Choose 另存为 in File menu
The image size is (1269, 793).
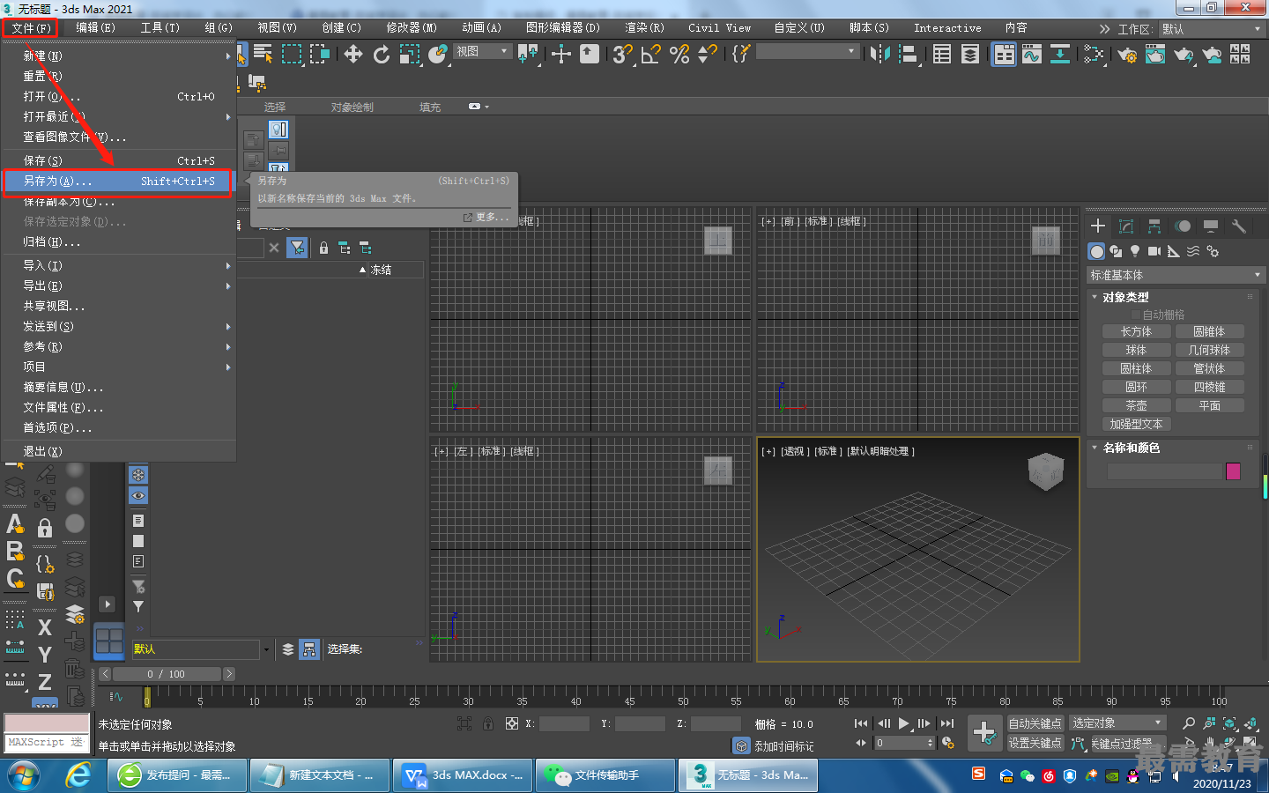118,181
